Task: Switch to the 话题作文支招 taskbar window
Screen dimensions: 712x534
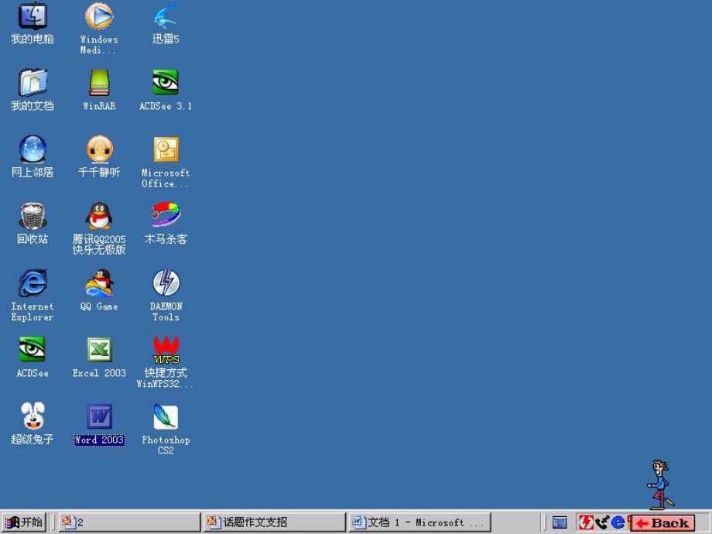Action: click(275, 522)
